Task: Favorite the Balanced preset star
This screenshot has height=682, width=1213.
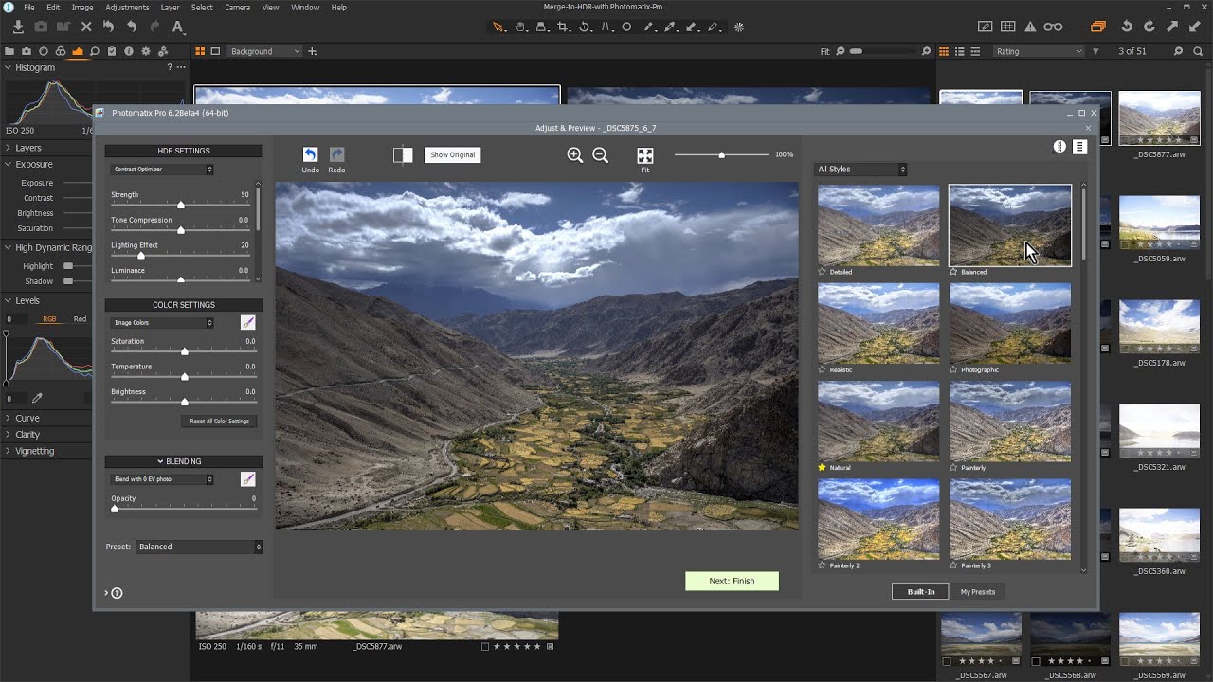Action: pyautogui.click(x=953, y=272)
